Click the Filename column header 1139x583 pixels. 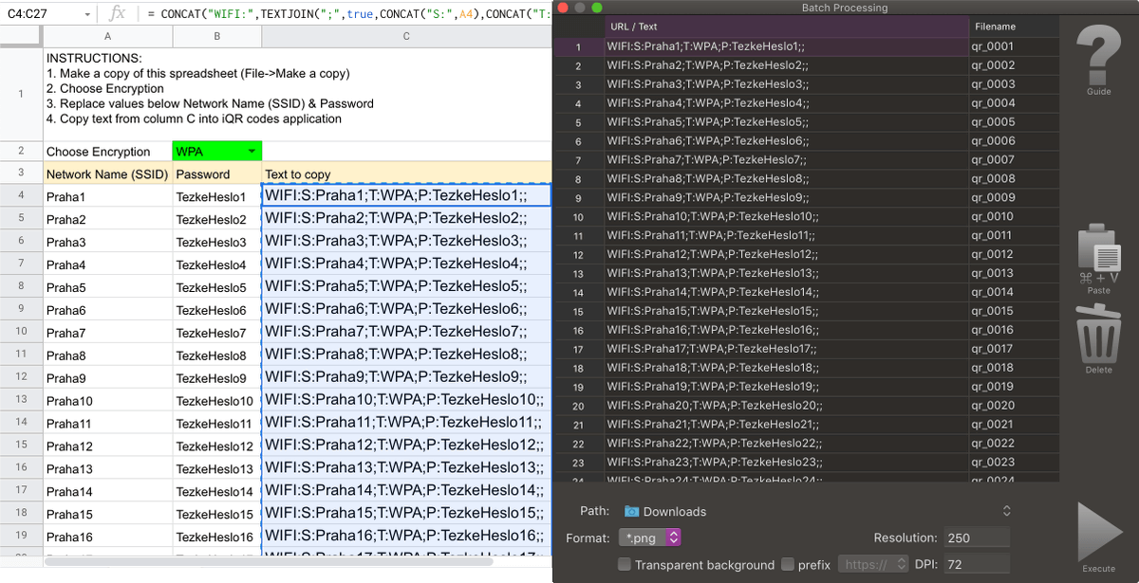click(x=1013, y=27)
